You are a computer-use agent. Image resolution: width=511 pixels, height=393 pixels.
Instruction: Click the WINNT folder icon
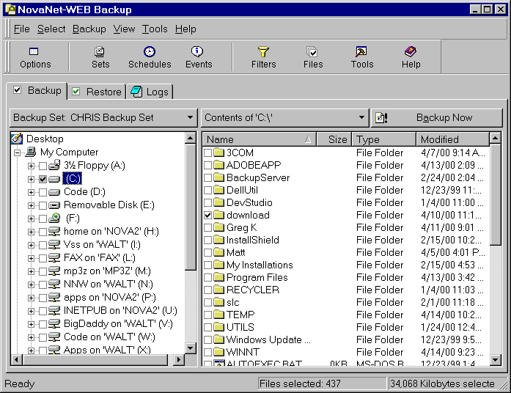tap(219, 352)
